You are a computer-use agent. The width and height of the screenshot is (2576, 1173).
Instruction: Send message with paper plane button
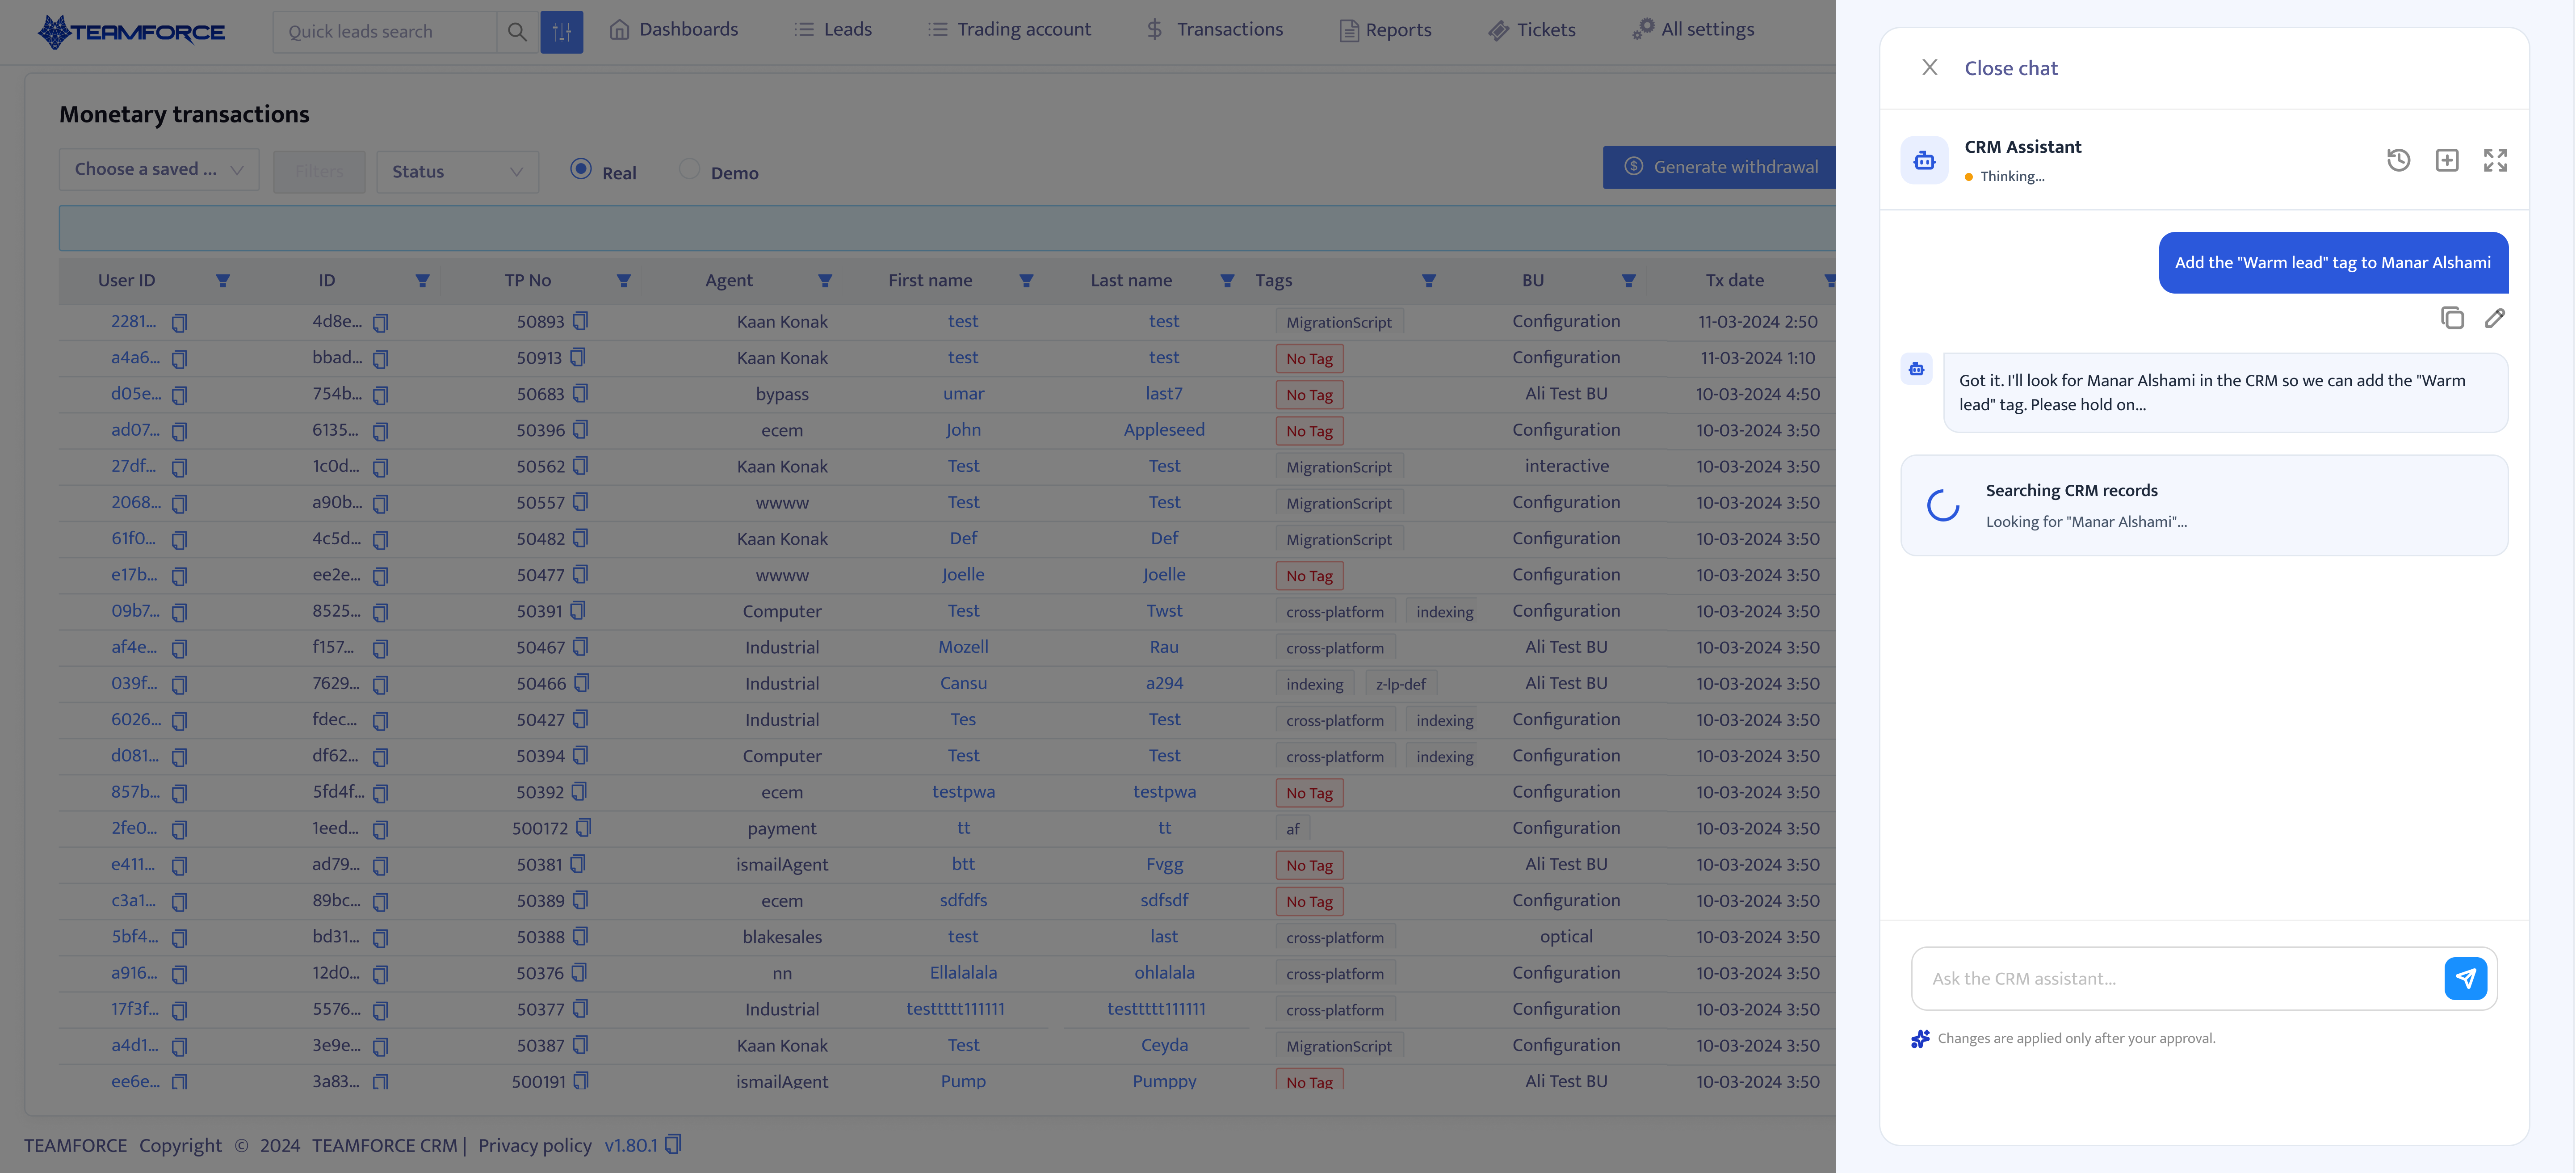[x=2465, y=978]
